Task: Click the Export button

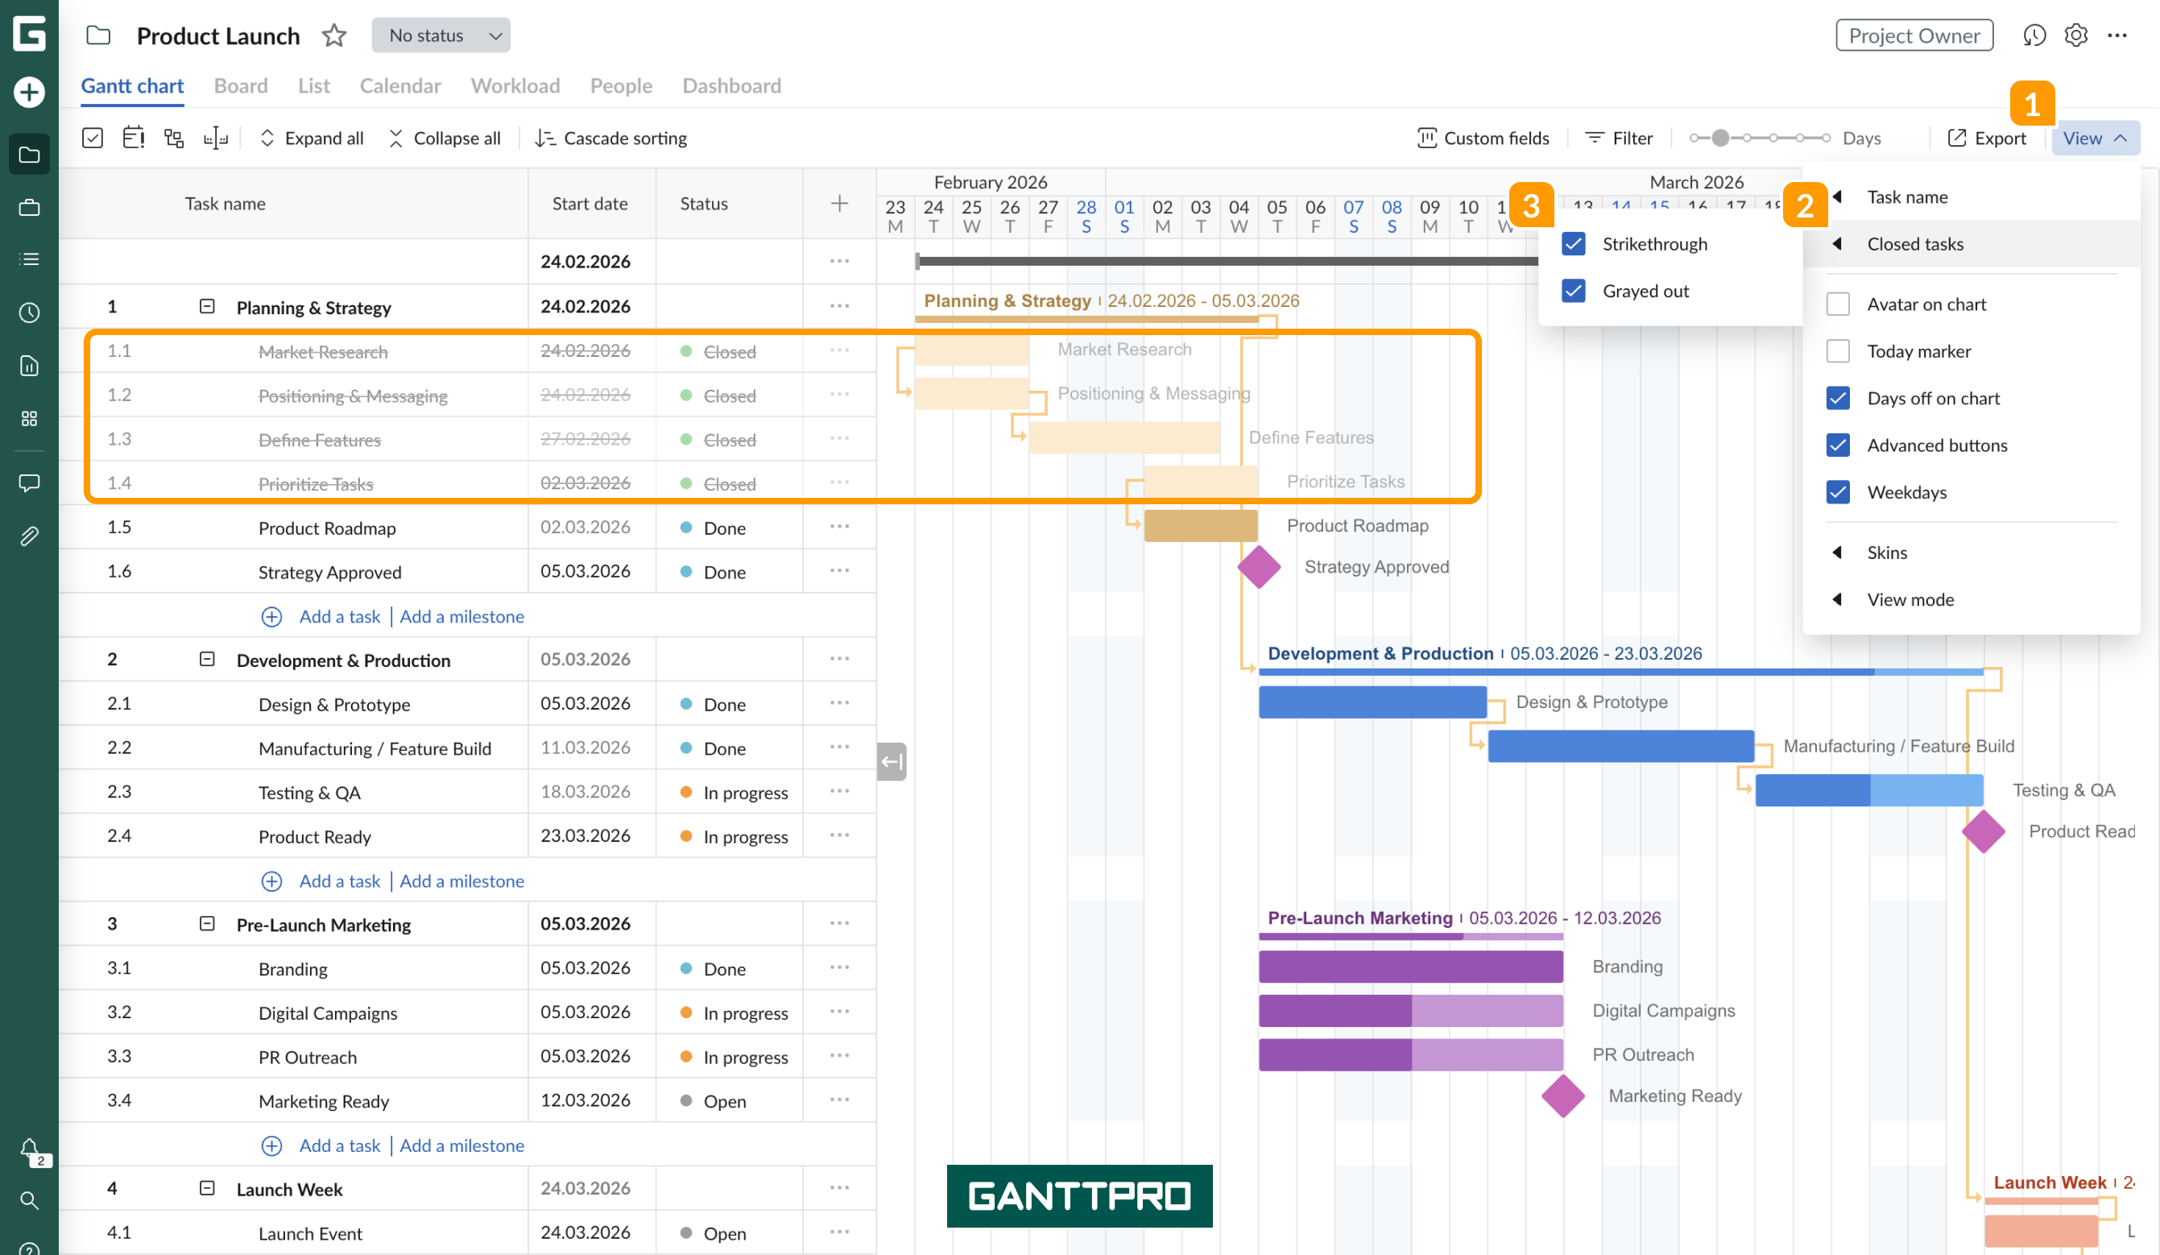Action: pos(1988,137)
